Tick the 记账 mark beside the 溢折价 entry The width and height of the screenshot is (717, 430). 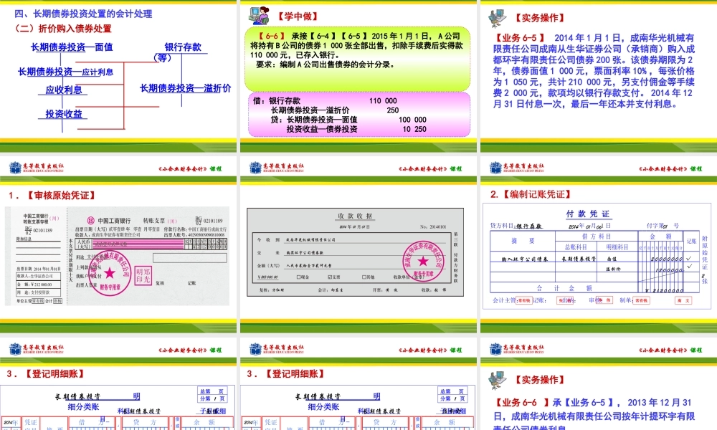click(x=688, y=267)
